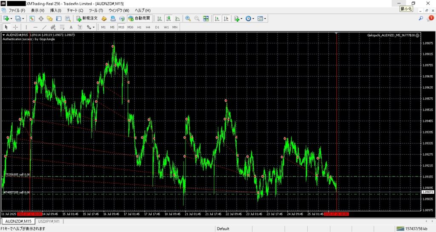Switch to the USDJPY#,M1 chart tab
This screenshot has width=436, height=232.
[49, 221]
